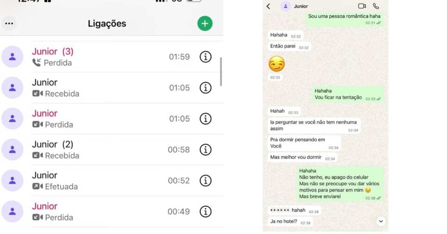Open info for the 01:59 missed call
447x234 pixels.
205,57
